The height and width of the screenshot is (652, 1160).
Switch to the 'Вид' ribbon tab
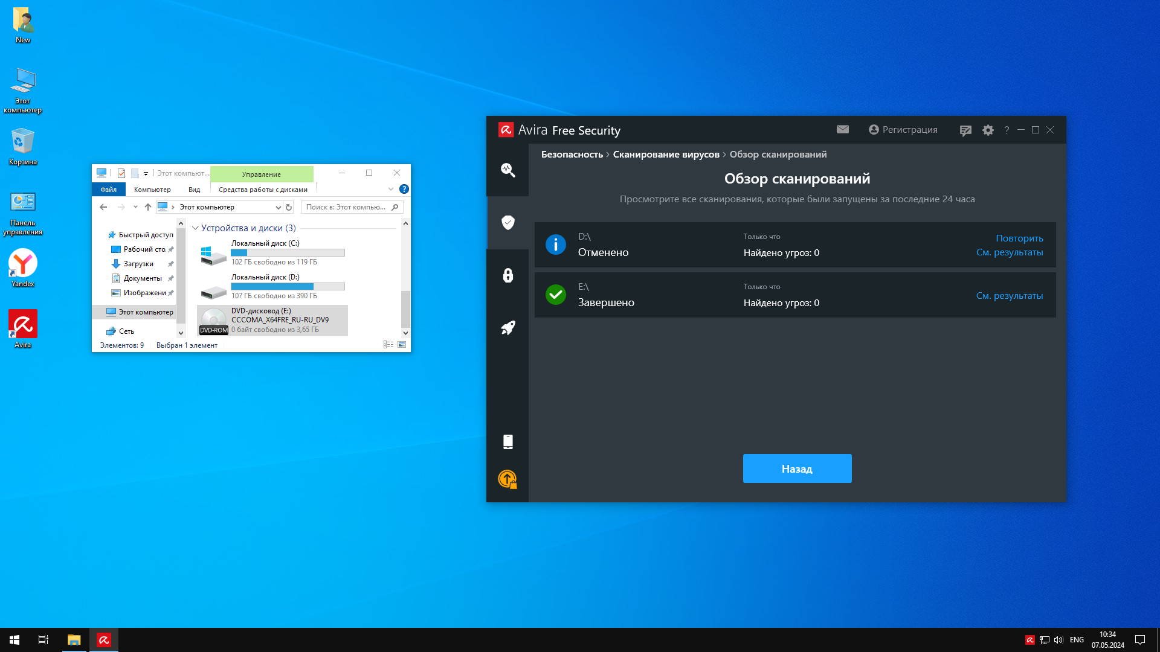point(194,190)
